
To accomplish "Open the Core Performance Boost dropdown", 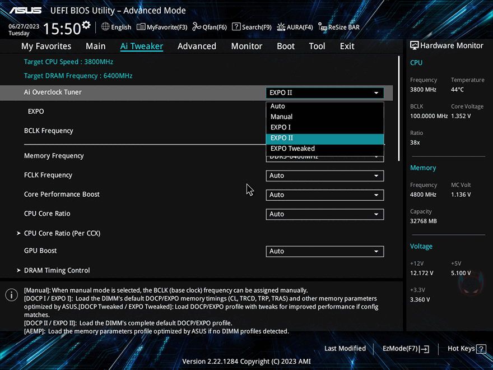I will (x=325, y=195).
